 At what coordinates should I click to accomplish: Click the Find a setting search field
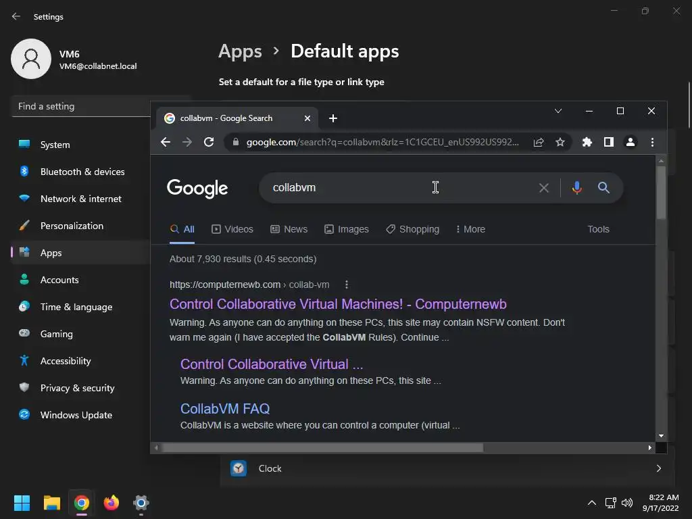click(x=81, y=106)
